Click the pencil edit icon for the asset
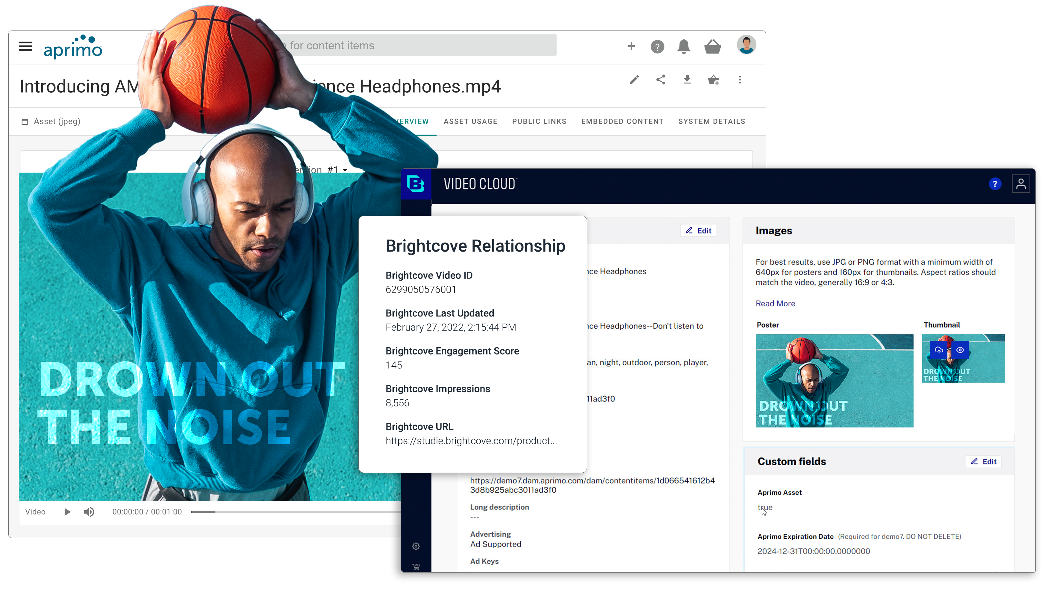 pos(634,80)
